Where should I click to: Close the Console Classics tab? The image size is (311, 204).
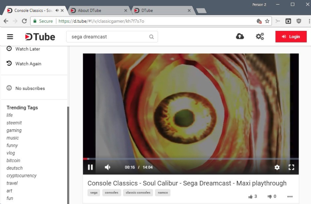(62, 11)
